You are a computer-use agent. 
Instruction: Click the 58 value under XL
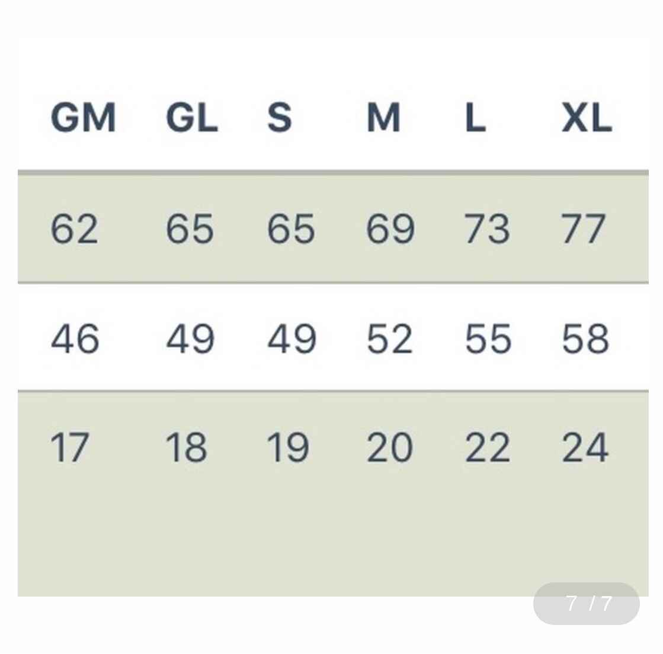tap(585, 339)
